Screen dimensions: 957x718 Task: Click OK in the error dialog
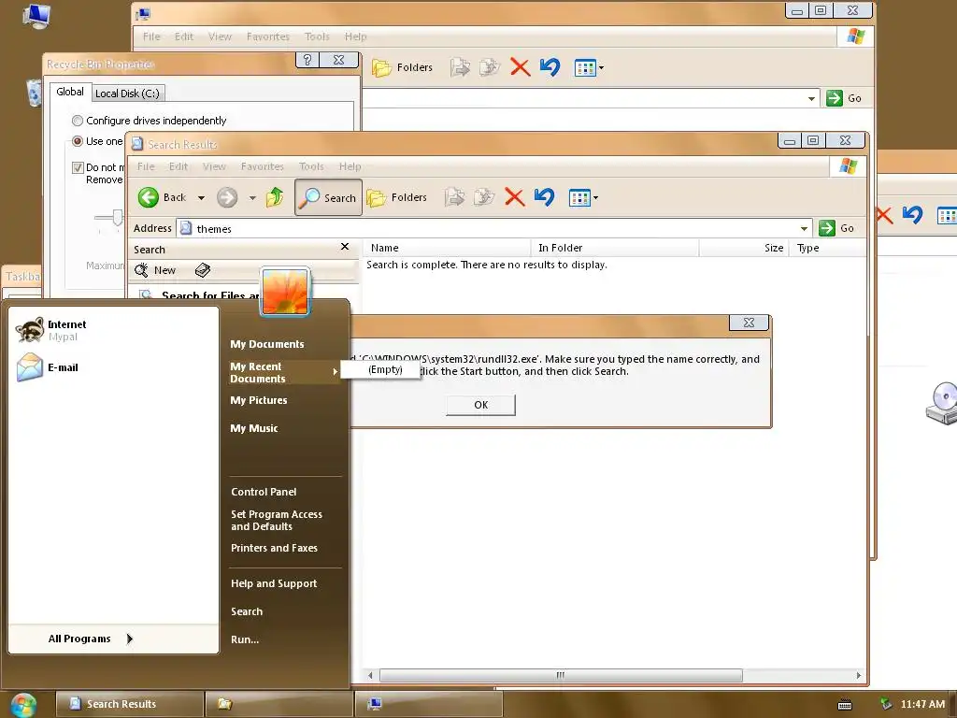tap(480, 405)
